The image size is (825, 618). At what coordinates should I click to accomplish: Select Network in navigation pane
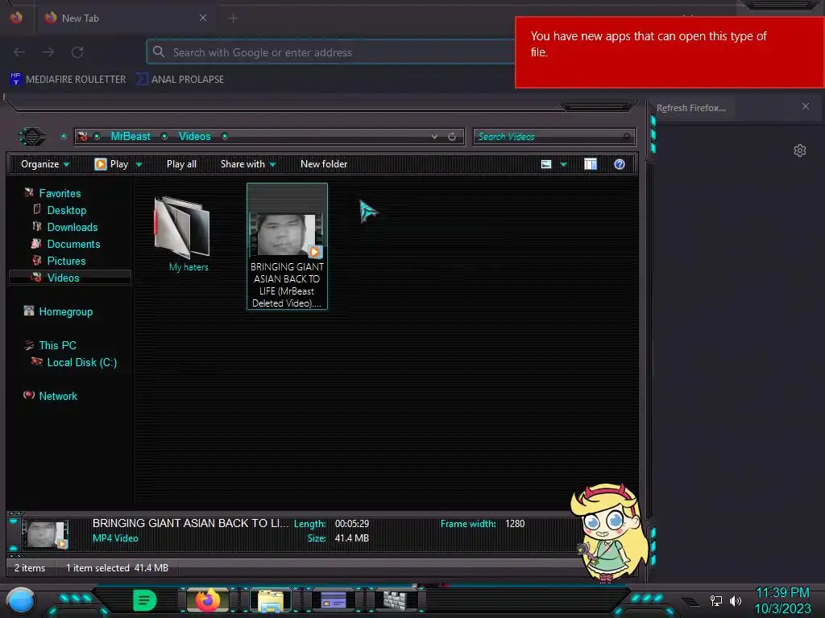[58, 396]
